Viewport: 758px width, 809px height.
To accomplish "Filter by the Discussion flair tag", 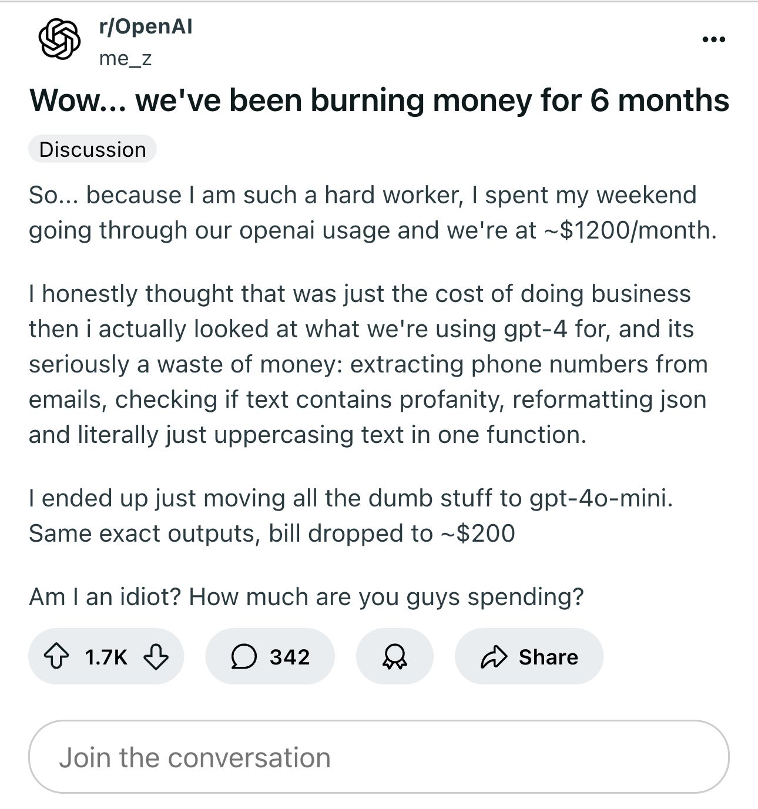I will [x=92, y=149].
